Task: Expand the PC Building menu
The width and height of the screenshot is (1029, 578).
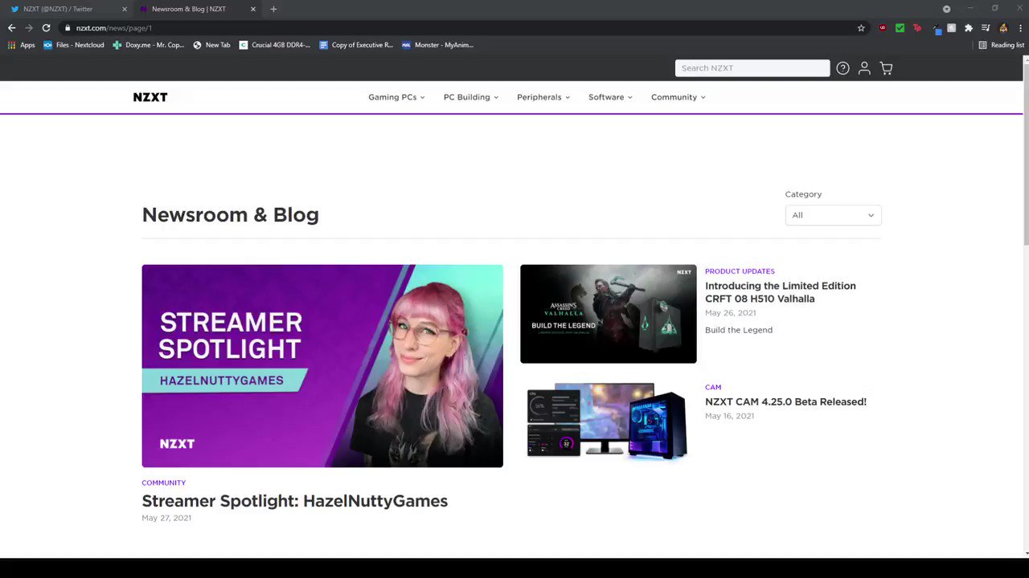Action: (471, 97)
